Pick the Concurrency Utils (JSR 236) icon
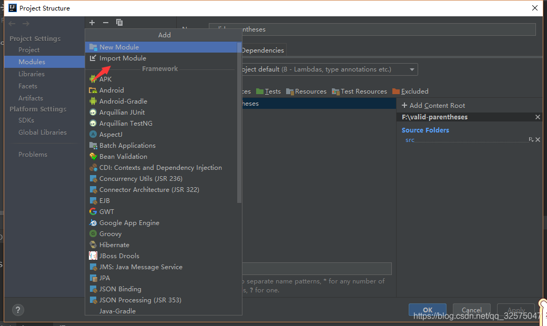 (93, 179)
